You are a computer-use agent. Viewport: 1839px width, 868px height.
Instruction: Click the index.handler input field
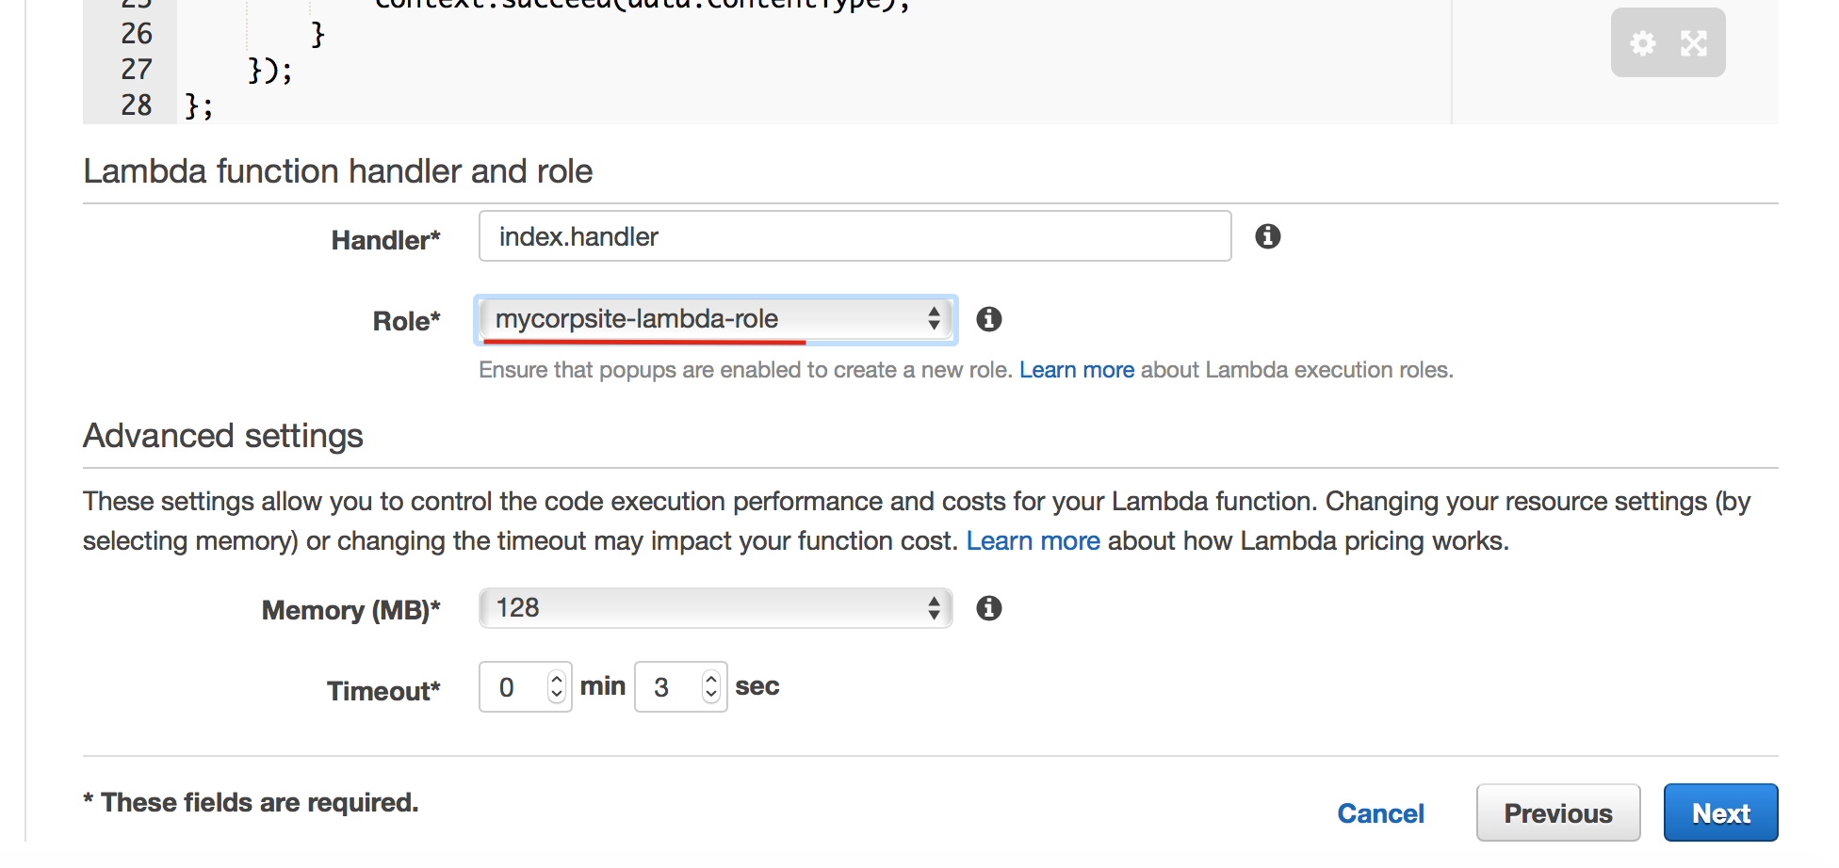pos(854,236)
